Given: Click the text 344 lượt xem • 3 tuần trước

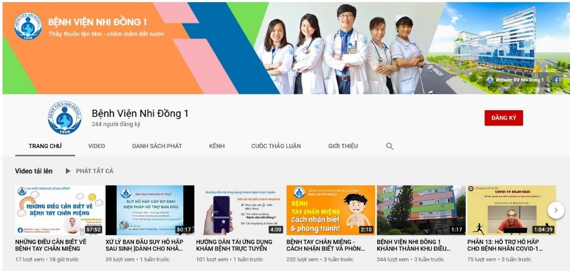Looking at the screenshot, I should point(410,259).
